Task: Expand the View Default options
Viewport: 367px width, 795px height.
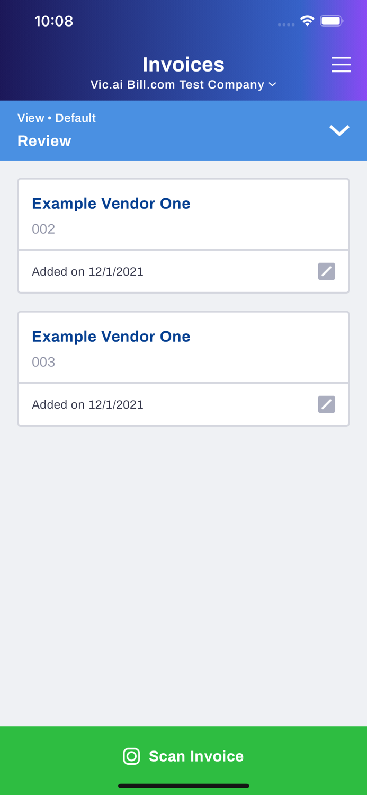Action: click(x=57, y=117)
